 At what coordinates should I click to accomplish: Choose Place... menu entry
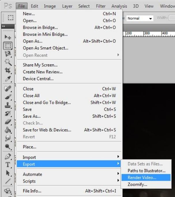coord(69,147)
